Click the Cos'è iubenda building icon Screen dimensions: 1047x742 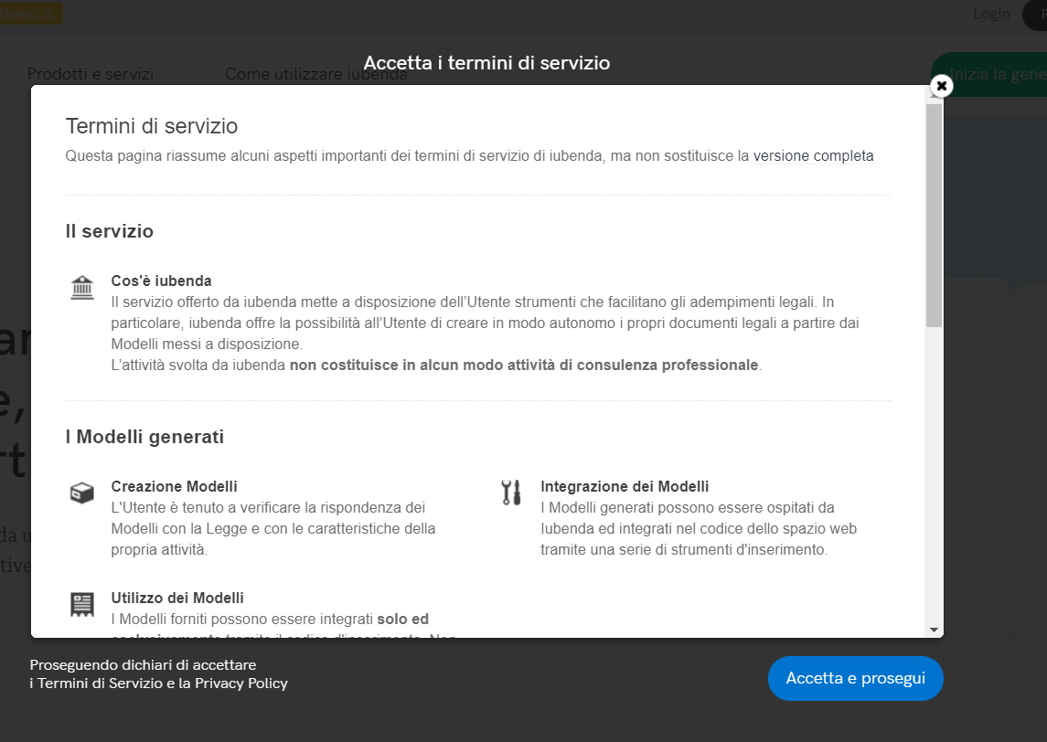[82, 288]
